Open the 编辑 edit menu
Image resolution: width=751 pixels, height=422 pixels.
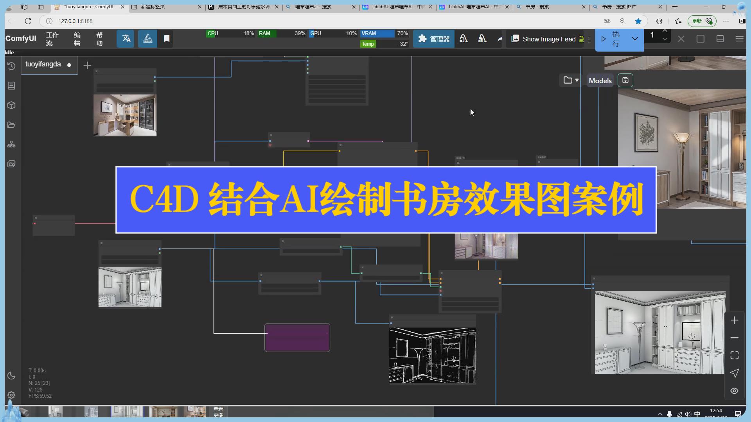(77, 39)
